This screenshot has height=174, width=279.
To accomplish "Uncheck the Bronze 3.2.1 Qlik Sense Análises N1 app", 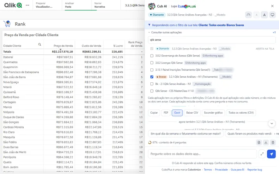I will 152,77.
